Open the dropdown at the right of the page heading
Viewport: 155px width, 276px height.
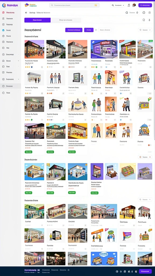pyautogui.click(x=145, y=30)
